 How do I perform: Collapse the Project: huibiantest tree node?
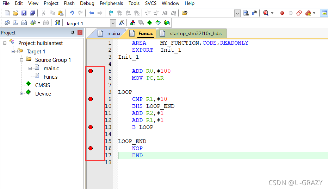pyautogui.click(x=5, y=43)
